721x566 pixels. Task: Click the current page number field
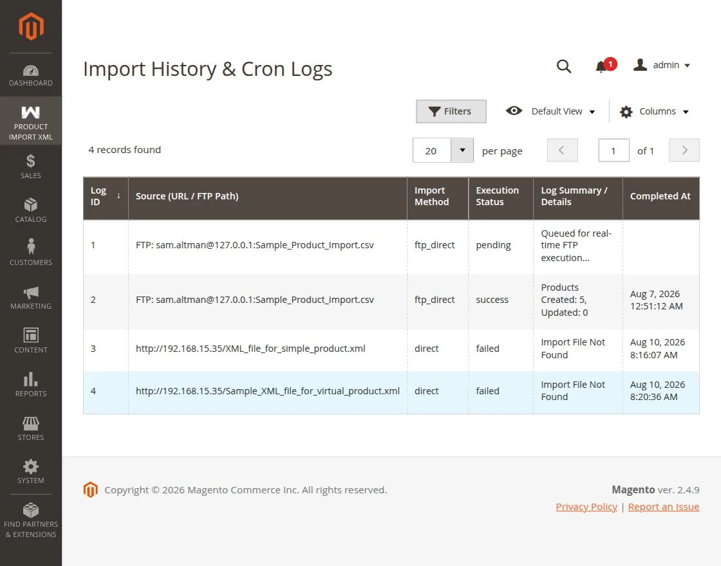(613, 151)
